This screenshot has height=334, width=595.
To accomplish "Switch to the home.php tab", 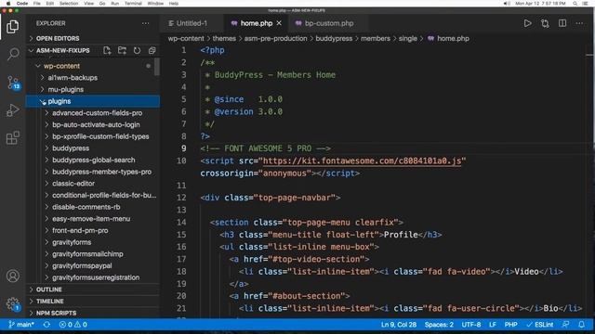I will tap(257, 23).
